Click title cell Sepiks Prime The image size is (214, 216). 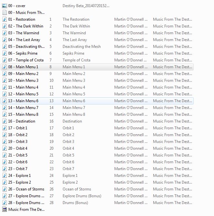(x=73, y=53)
